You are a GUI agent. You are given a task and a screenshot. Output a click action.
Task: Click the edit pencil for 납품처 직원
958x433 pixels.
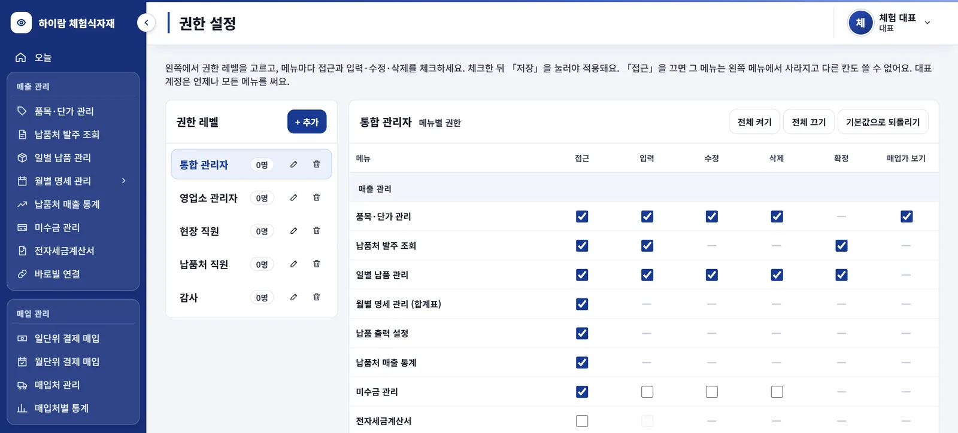(293, 264)
